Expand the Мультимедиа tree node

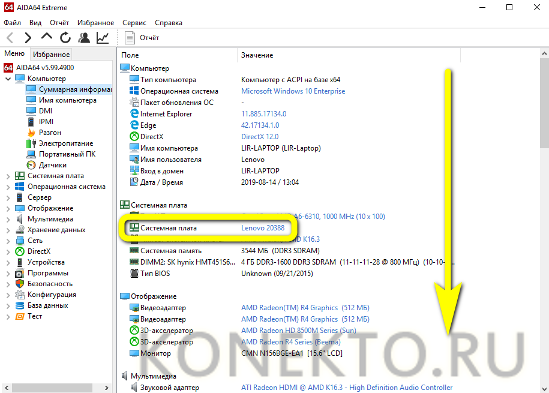point(8,219)
